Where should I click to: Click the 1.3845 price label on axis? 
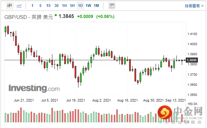[192, 60]
